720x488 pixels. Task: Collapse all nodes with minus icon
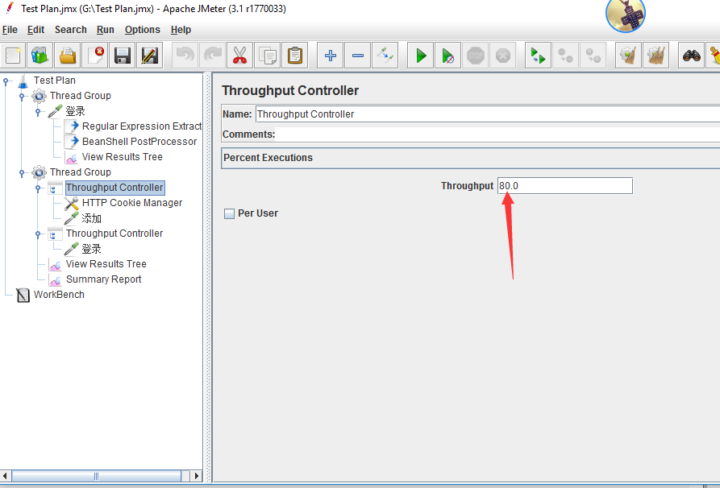358,56
